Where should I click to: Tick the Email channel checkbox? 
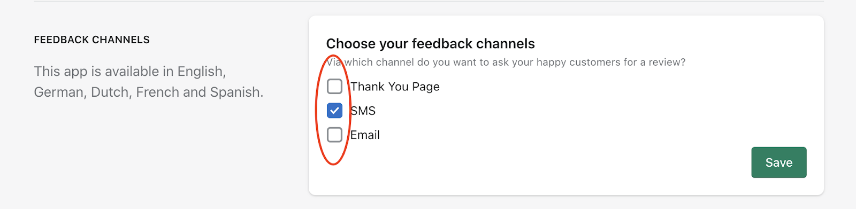(x=334, y=135)
